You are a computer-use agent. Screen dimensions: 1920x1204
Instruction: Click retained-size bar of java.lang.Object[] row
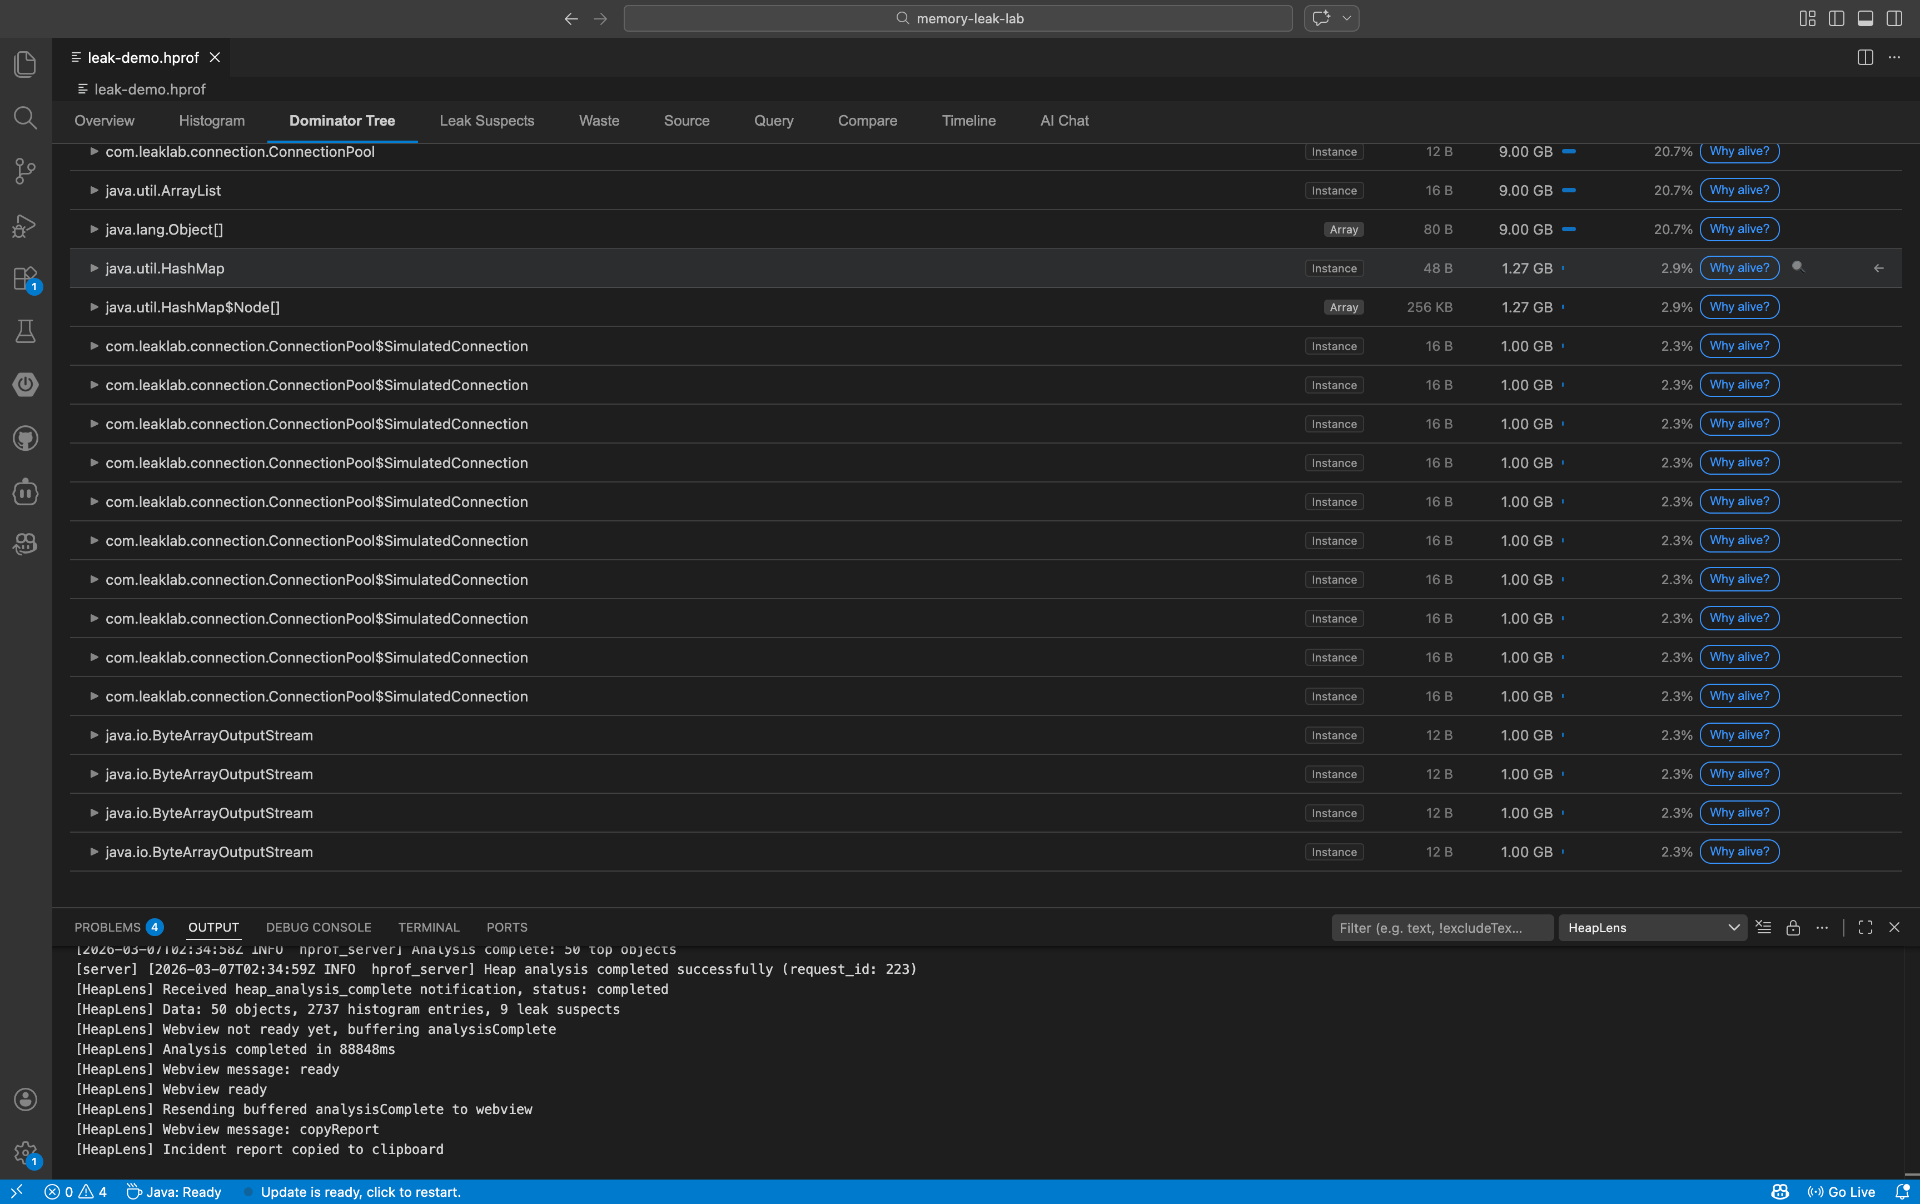tap(1568, 230)
